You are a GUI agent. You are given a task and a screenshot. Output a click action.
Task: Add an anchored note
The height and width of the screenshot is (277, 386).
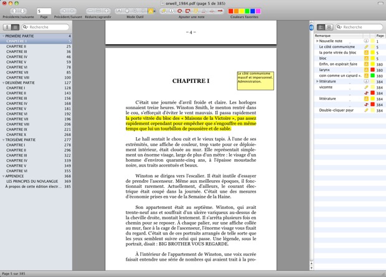click(x=172, y=11)
